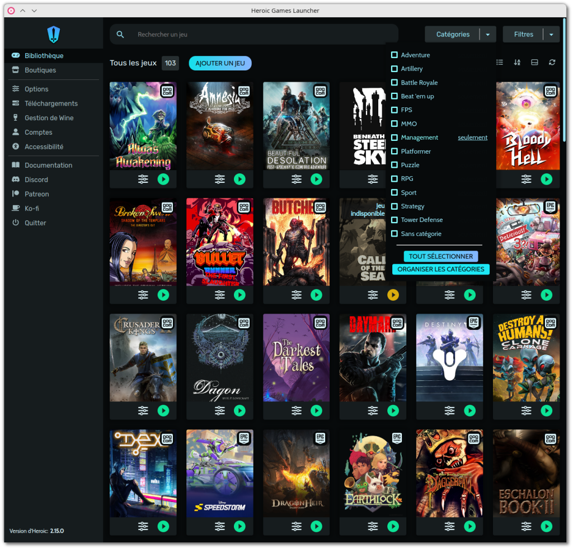Go to Boutiques in the sidebar

point(54,70)
